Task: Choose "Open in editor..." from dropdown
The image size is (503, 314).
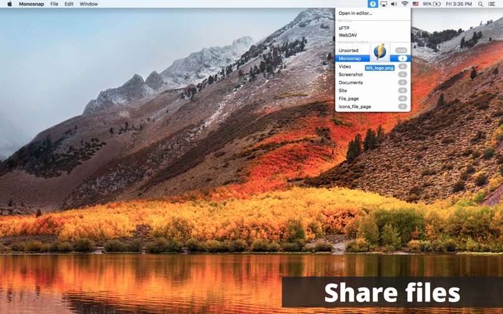Action: pos(355,13)
